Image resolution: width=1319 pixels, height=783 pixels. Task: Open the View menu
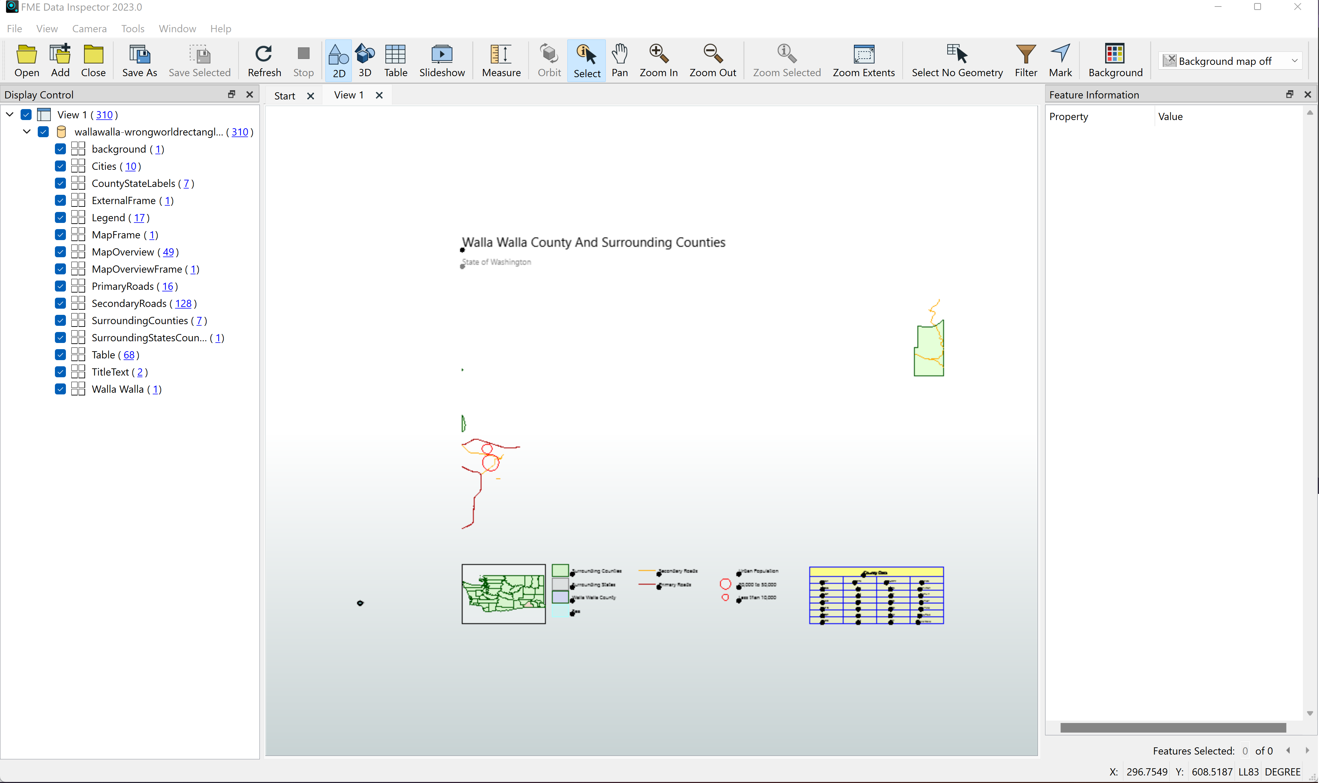(47, 28)
